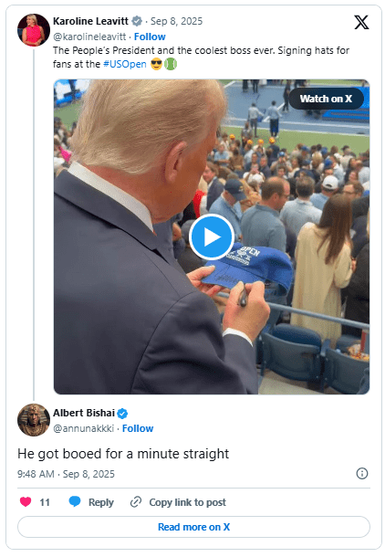Follow @karolineleavitt
This screenshot has width=385, height=557.
[x=150, y=37]
